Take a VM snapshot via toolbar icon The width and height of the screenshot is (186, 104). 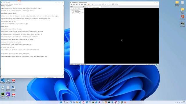pyautogui.click(x=96, y=4)
